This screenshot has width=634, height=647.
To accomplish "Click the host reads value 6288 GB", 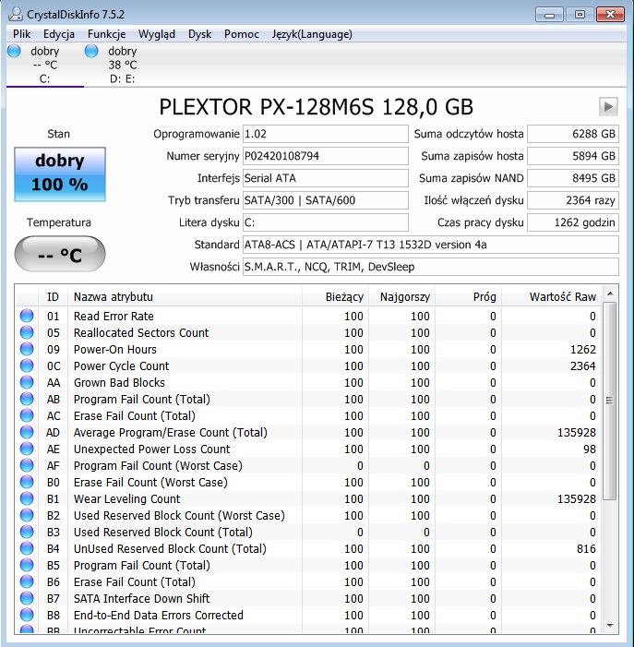I will point(573,134).
